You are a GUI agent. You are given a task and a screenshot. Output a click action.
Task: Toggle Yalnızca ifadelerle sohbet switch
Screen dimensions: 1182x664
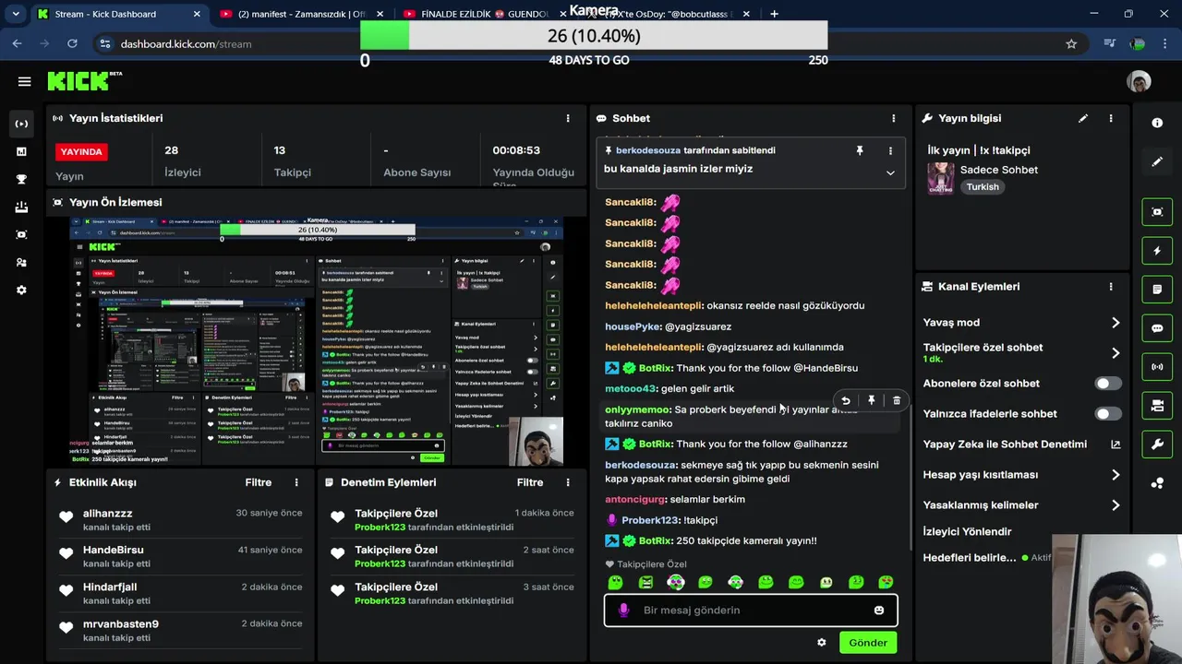coord(1108,413)
